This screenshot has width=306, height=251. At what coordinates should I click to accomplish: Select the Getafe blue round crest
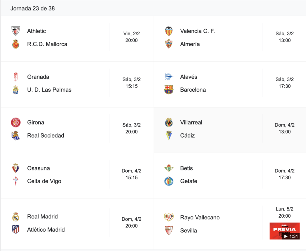169,181
